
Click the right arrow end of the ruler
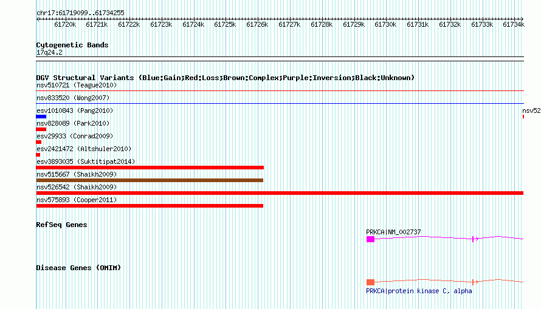point(522,19)
